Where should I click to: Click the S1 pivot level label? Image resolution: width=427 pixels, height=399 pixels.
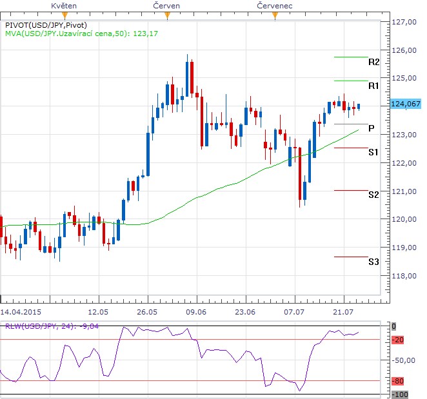click(x=373, y=152)
